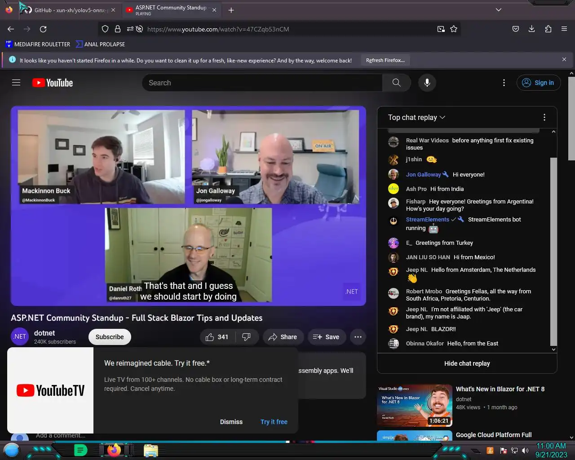Open the Firefox application menu
The image size is (575, 460).
click(x=564, y=29)
